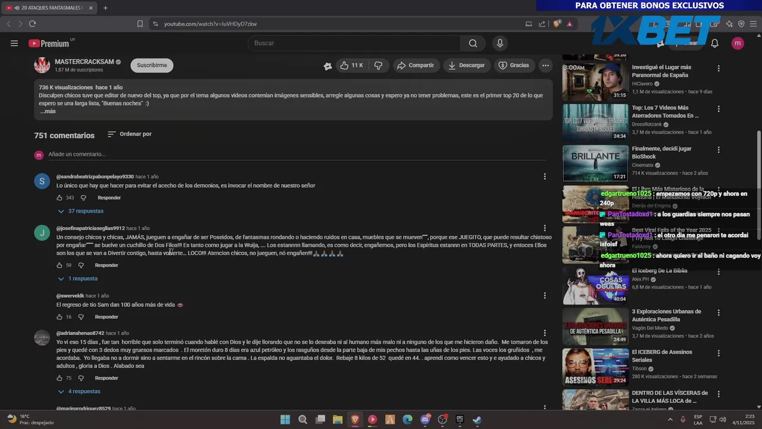Image resolution: width=762 pixels, height=429 pixels.
Task: Expand 37 respuestas replies
Action: 80,211
